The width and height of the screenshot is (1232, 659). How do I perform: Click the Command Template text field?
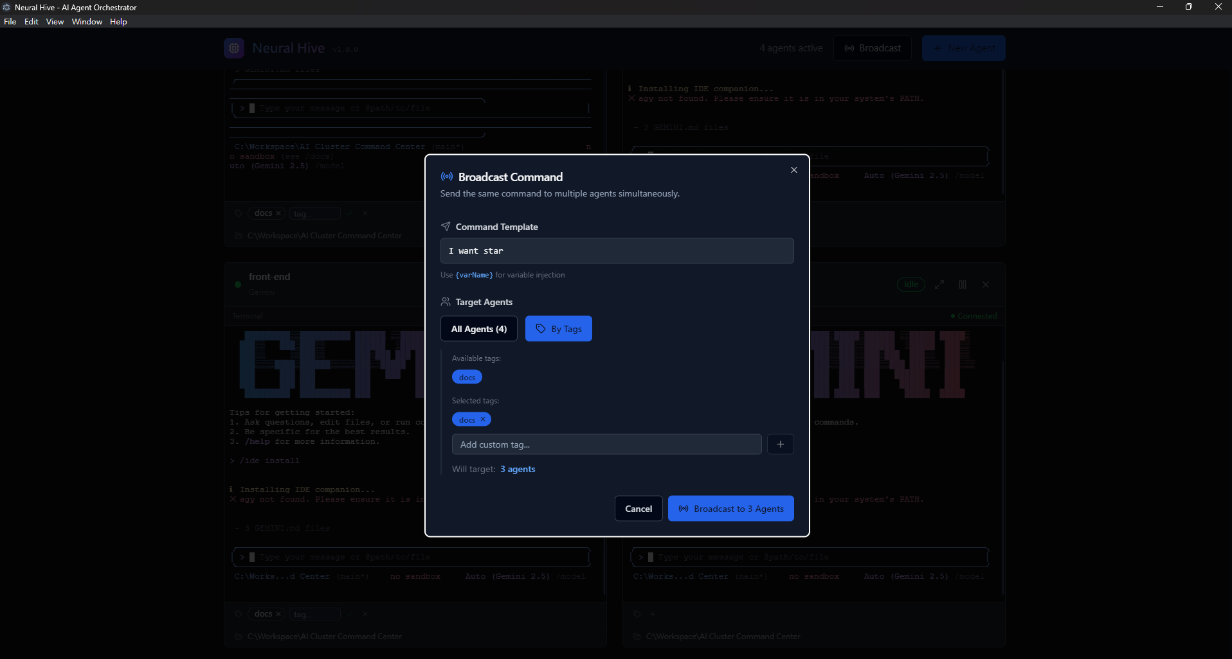pyautogui.click(x=617, y=250)
